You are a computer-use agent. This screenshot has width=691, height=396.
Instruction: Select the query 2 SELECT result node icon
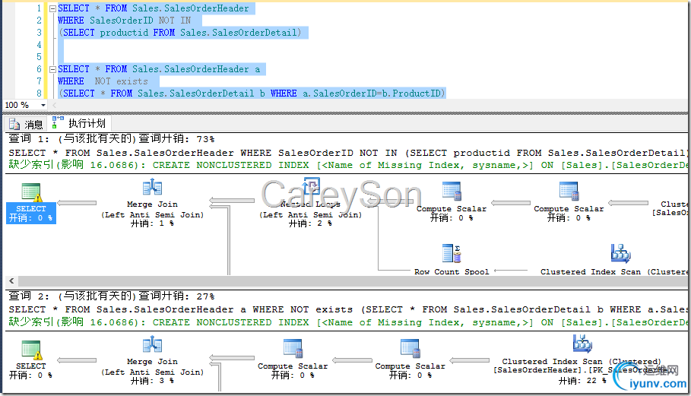31,350
